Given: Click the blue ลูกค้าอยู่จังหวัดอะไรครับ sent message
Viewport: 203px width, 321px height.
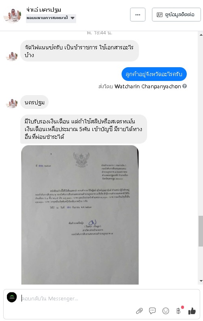Looking at the screenshot, I should pyautogui.click(x=154, y=74).
